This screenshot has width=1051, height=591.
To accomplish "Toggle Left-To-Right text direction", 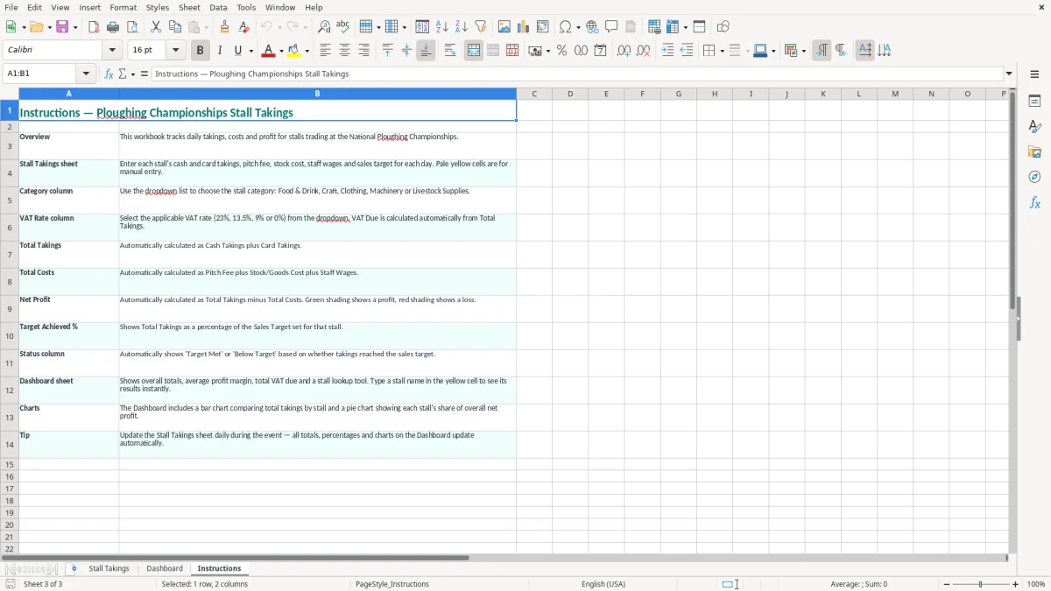I will pos(822,51).
